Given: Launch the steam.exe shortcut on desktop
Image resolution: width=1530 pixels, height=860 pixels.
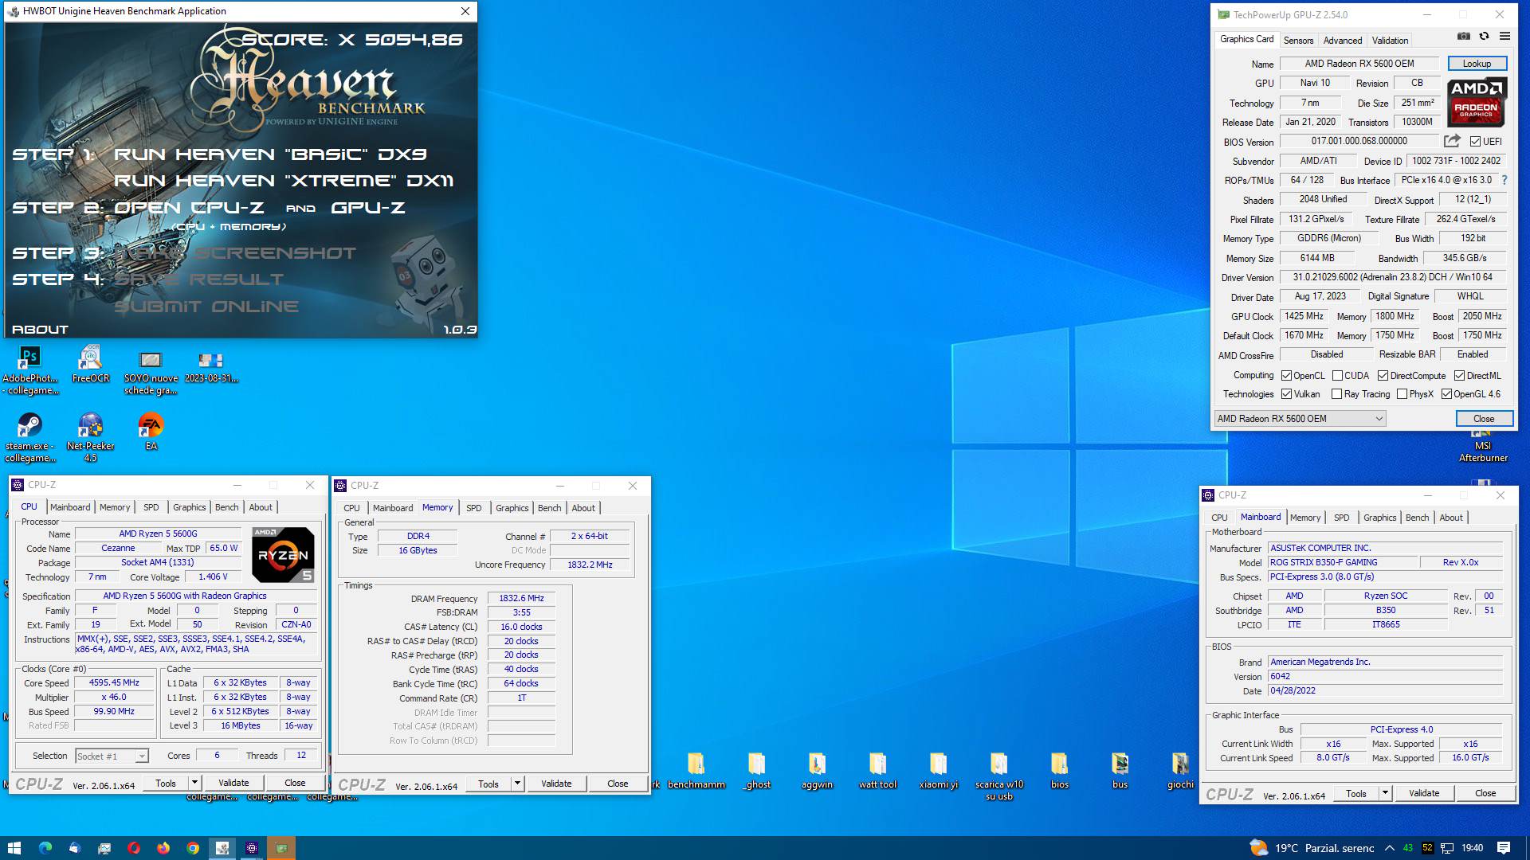Looking at the screenshot, I should (29, 438).
